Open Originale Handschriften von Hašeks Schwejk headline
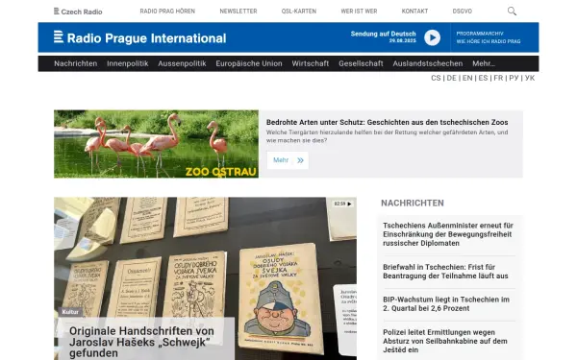 tap(141, 342)
